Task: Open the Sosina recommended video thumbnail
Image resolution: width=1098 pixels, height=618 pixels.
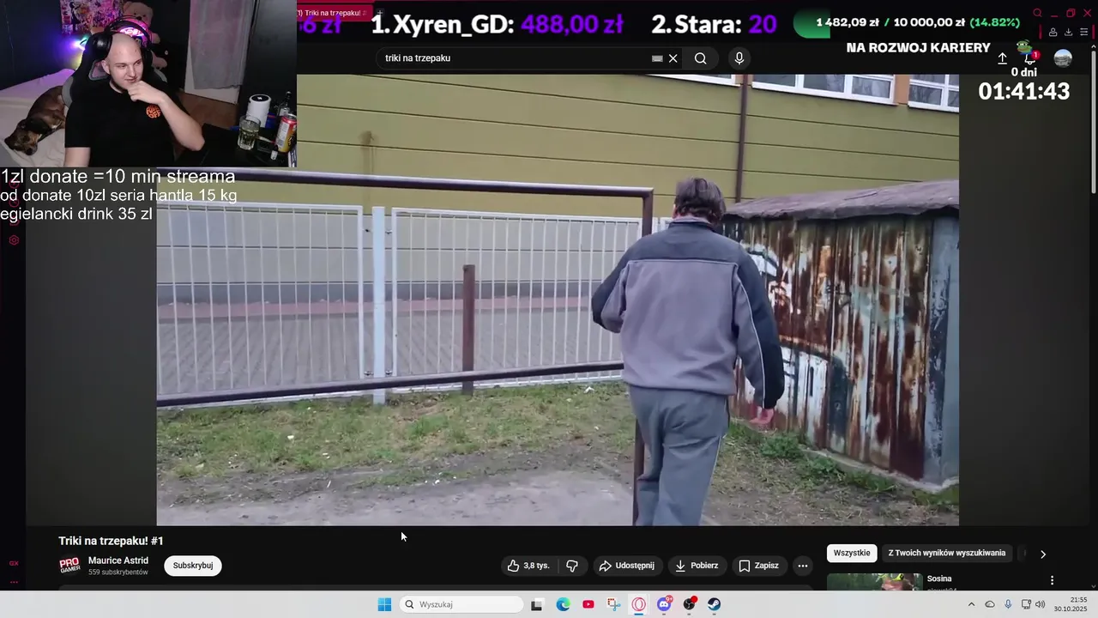Action: point(874,582)
